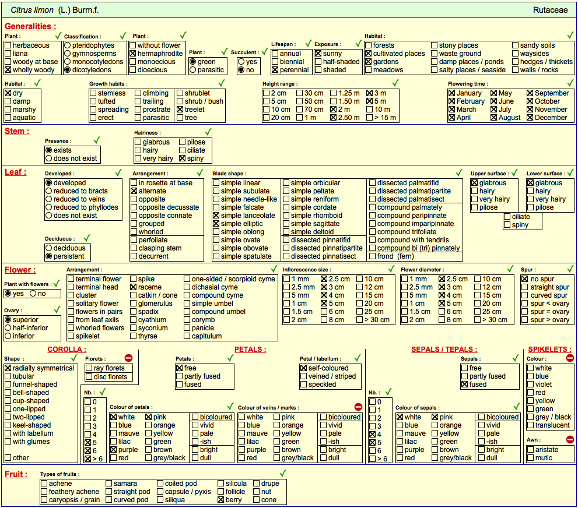
Task: Check the yellow sepal colour checkbox
Action: 435,433
